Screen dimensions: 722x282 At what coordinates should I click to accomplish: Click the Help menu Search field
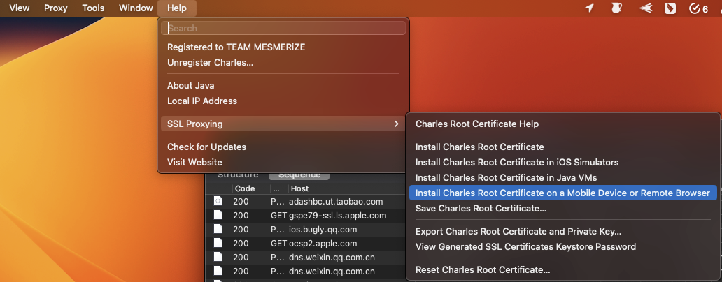click(283, 29)
